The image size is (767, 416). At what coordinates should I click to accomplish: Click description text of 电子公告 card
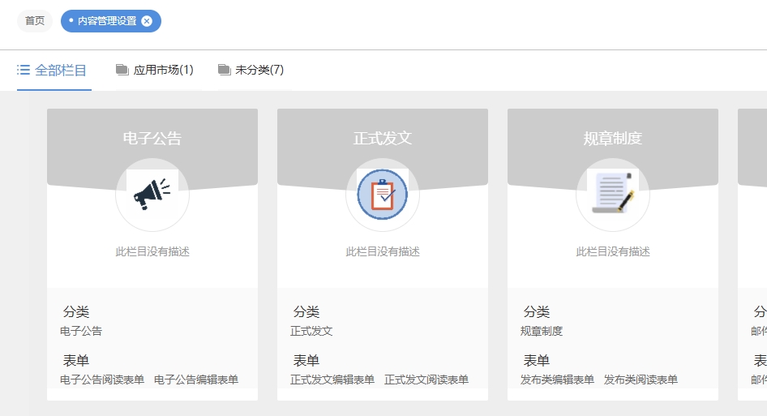click(x=152, y=251)
